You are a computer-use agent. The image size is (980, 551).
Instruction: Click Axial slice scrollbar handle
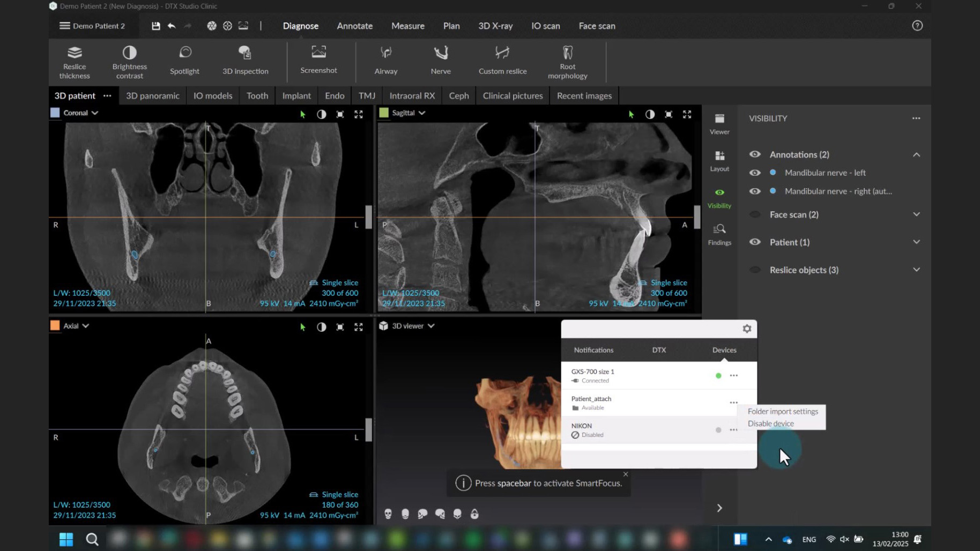369,430
